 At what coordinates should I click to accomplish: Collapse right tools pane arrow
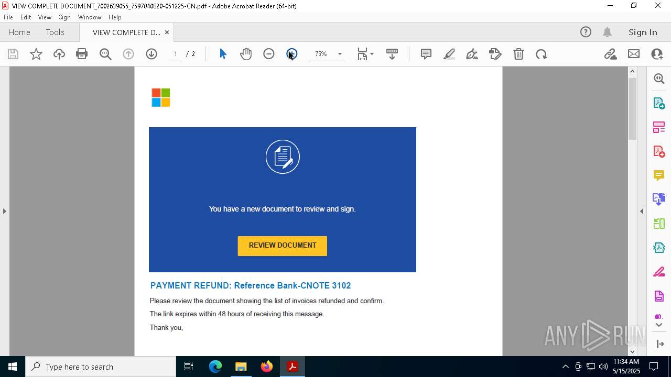(x=660, y=344)
